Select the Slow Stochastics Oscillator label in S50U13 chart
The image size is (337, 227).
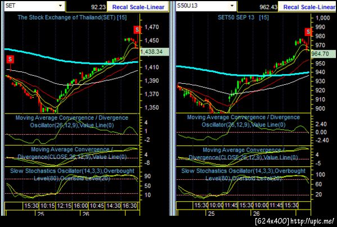click(x=243, y=175)
